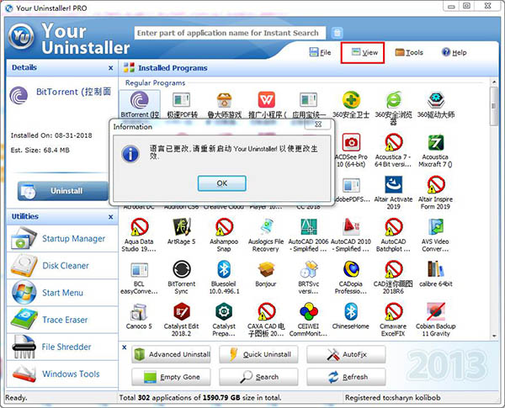505x408 pixels.
Task: Close the Details panel
Action: click(x=111, y=68)
